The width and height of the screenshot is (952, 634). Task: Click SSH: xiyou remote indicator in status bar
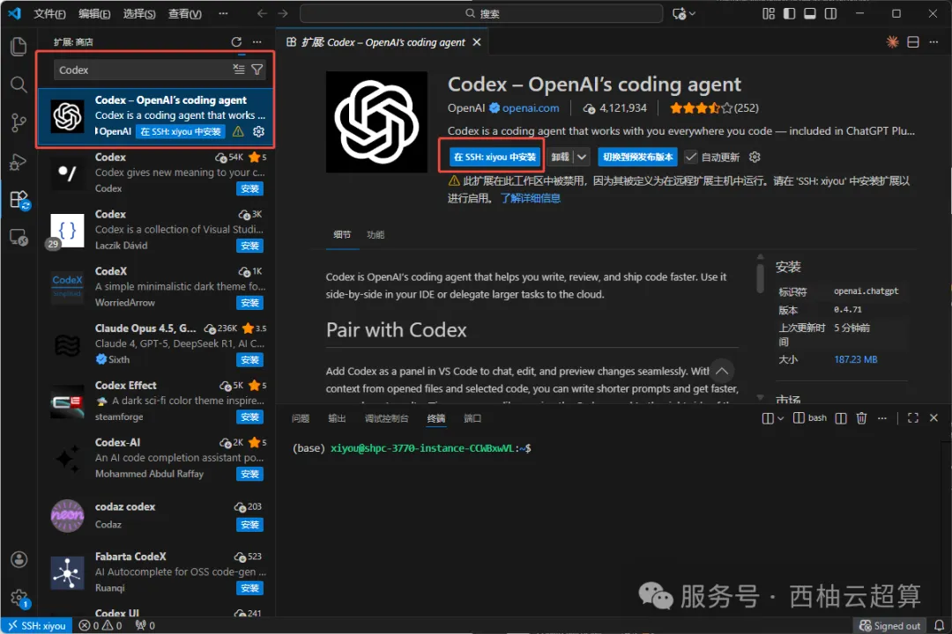[37, 625]
